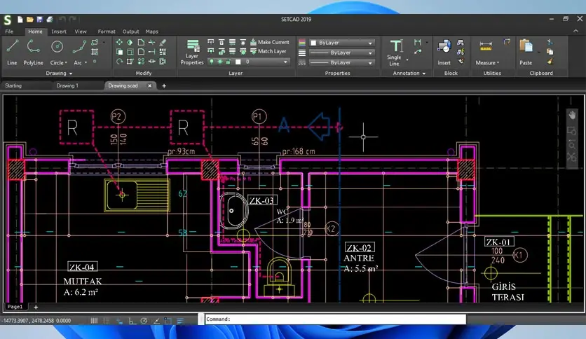Open the Layer Properties panel

pos(192,51)
